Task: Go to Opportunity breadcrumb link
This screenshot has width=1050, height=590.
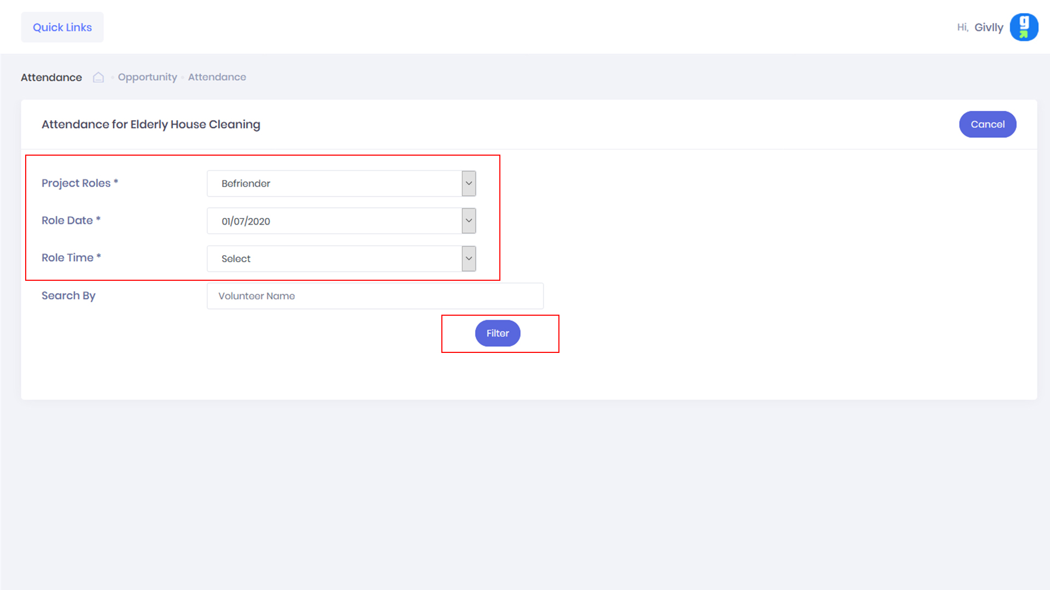Action: [x=147, y=77]
